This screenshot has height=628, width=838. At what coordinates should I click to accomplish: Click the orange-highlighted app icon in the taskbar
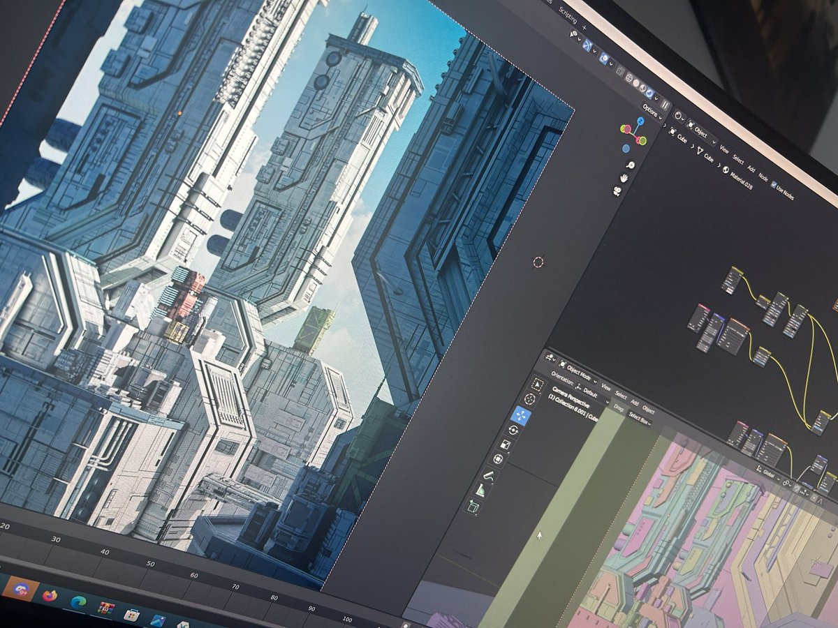20,588
